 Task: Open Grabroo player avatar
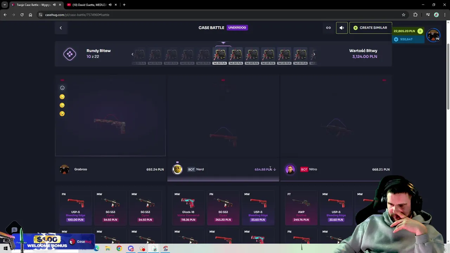[x=64, y=169]
